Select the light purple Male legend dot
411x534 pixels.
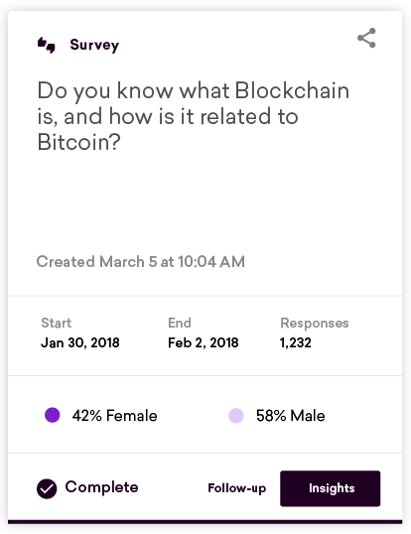(x=236, y=416)
